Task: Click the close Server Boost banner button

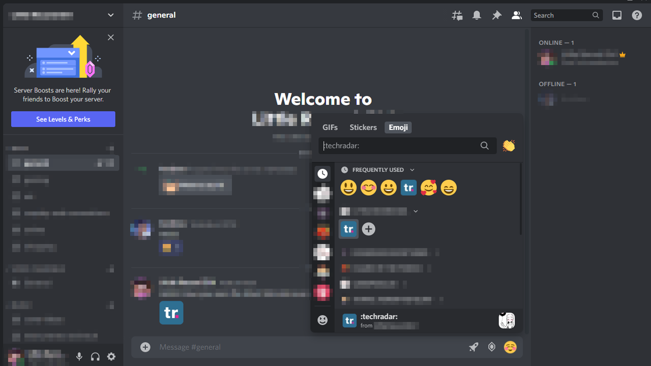Action: pos(111,37)
